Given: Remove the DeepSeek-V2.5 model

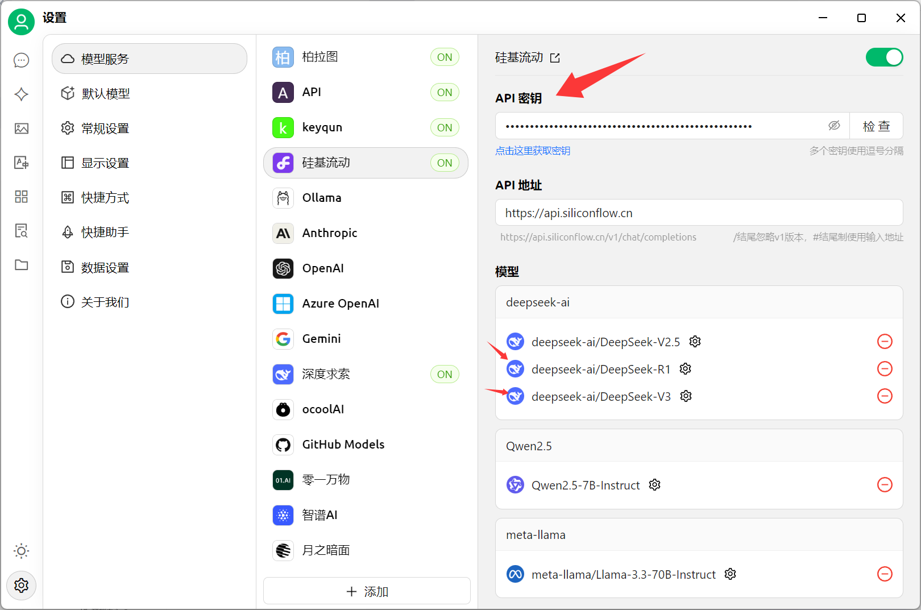Looking at the screenshot, I should point(885,342).
